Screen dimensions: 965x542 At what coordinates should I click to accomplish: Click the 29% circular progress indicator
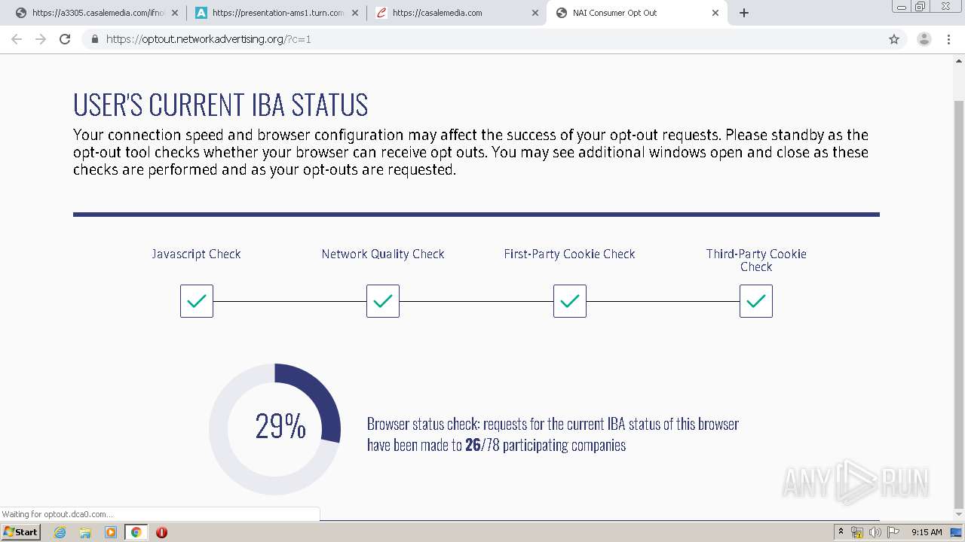pyautogui.click(x=275, y=429)
